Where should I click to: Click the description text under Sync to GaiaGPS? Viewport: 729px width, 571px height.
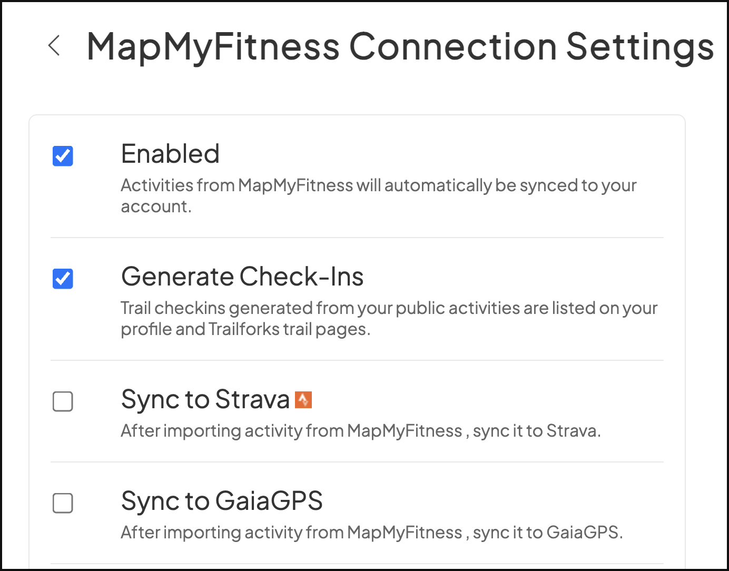(371, 533)
